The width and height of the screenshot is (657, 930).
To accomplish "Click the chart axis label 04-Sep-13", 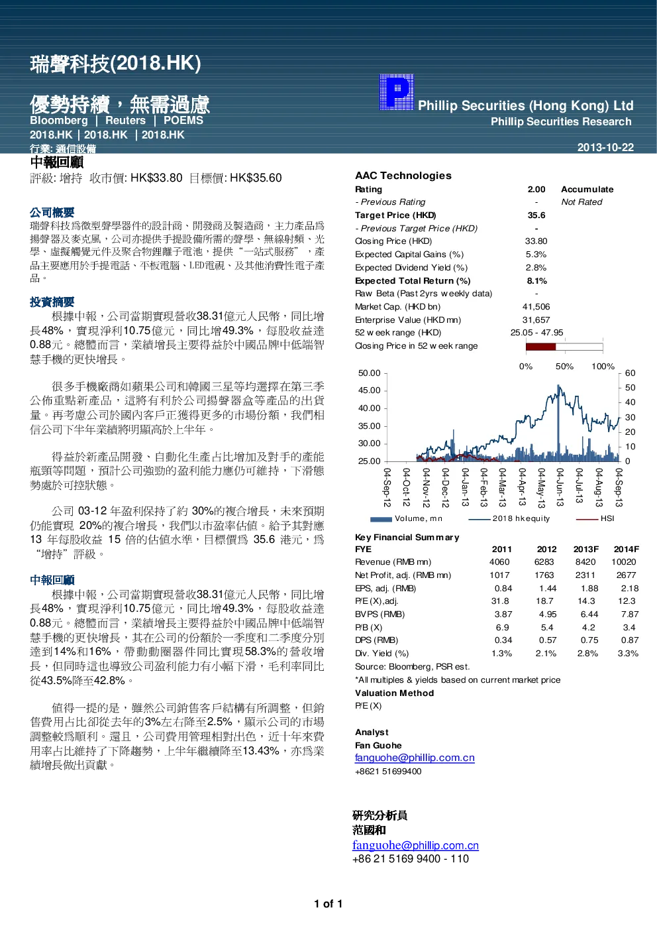I will [619, 487].
